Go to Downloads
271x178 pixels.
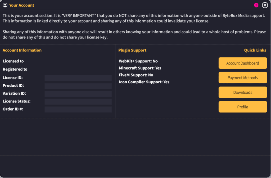(242, 92)
